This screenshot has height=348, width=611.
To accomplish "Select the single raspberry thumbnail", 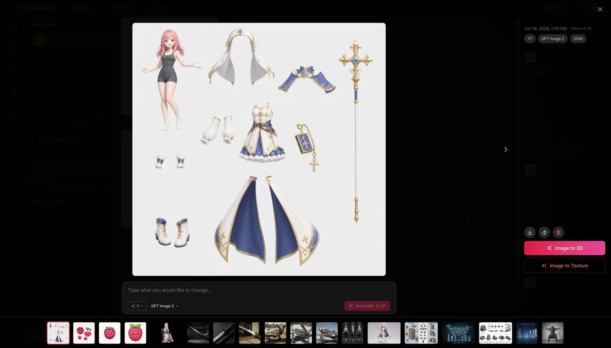I will pyautogui.click(x=110, y=333).
